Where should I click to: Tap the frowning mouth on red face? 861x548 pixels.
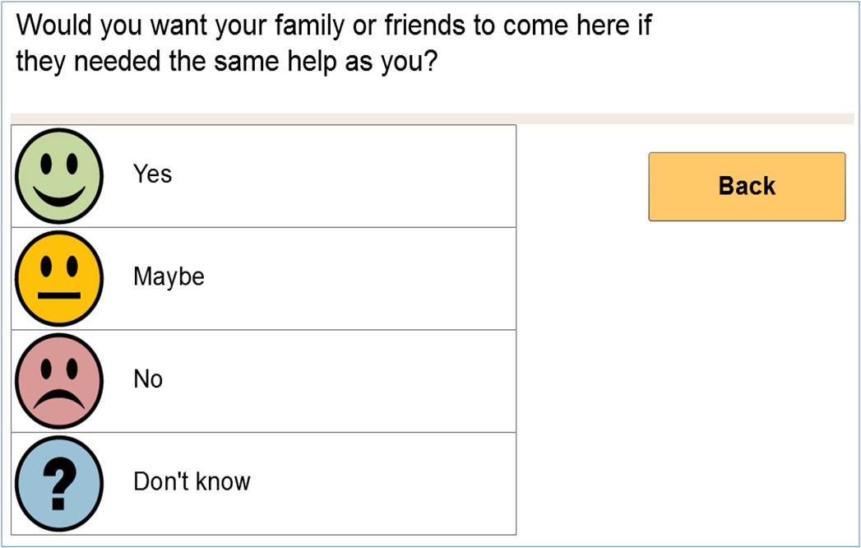pyautogui.click(x=59, y=400)
